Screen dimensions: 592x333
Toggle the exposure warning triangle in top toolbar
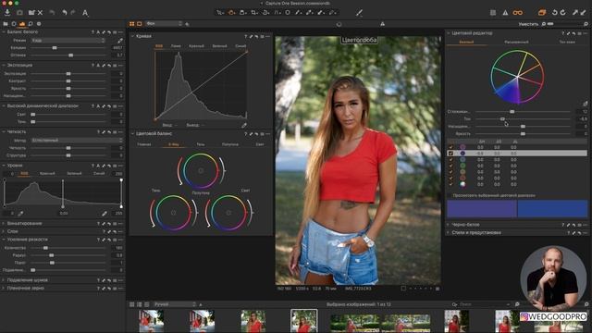pyautogui.click(x=505, y=13)
